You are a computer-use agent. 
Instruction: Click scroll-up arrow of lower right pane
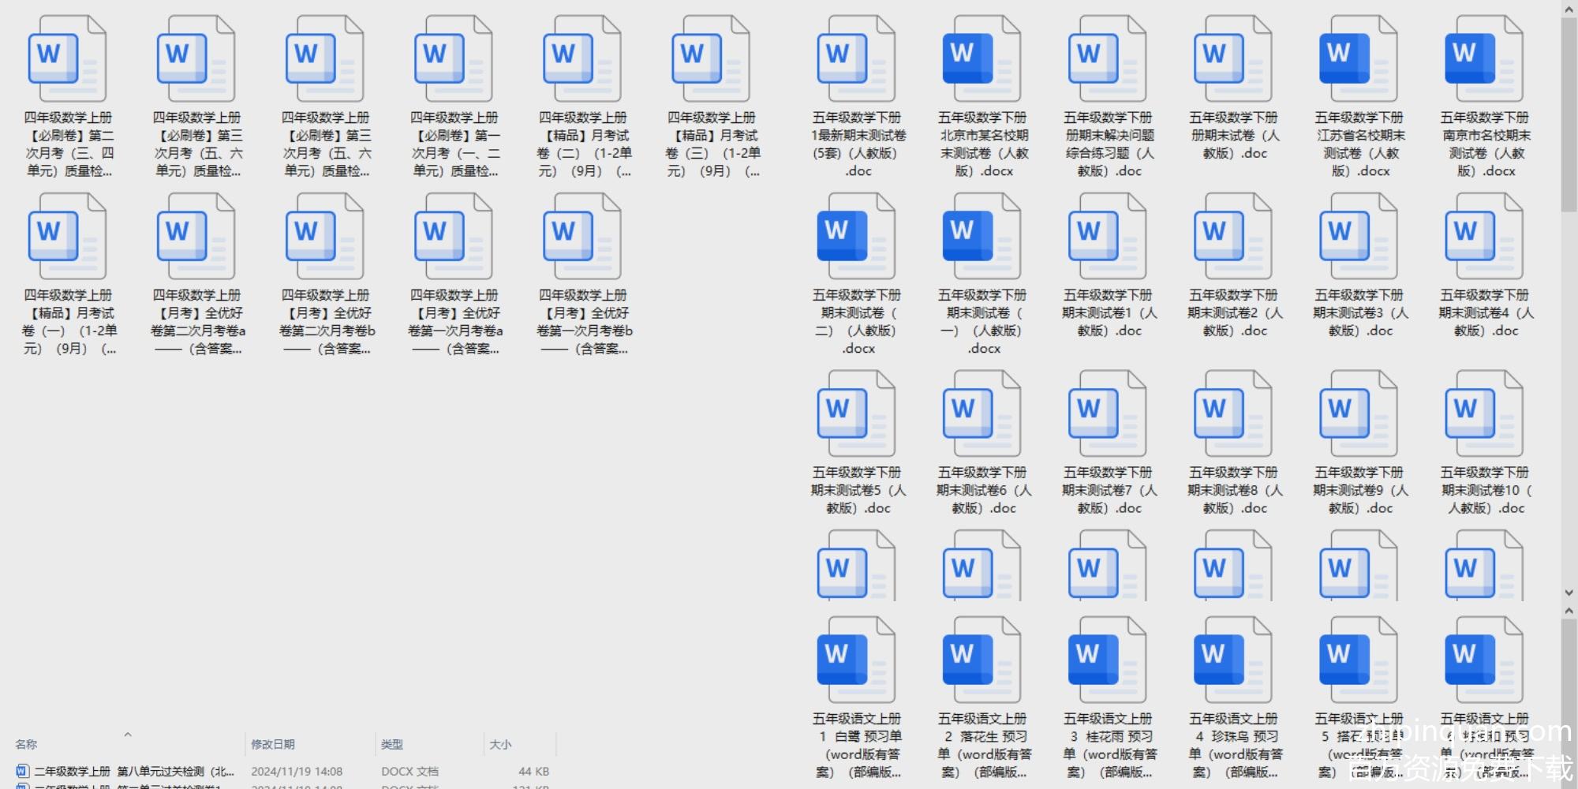tap(1569, 611)
